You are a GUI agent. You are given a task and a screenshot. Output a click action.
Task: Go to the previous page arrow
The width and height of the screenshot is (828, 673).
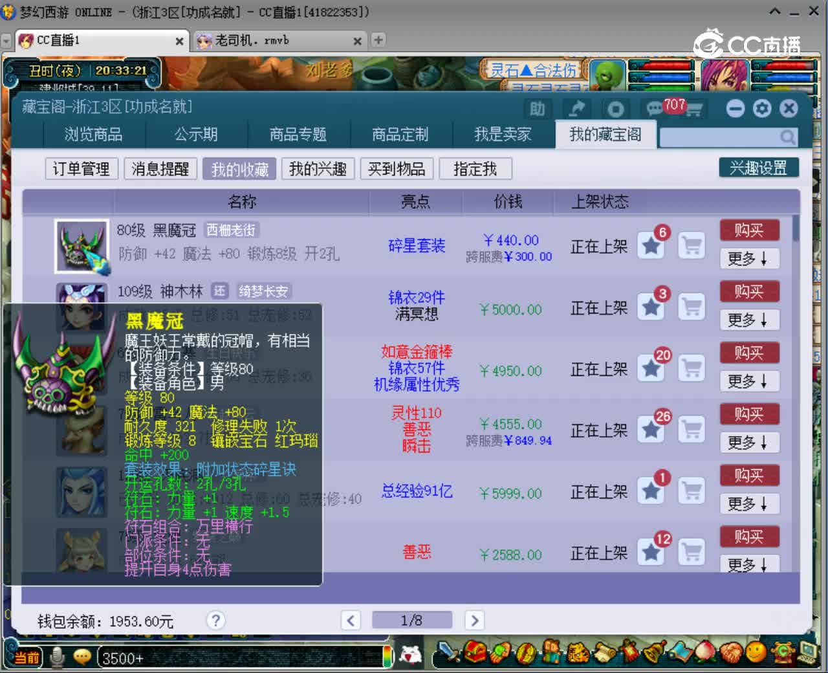tap(351, 621)
